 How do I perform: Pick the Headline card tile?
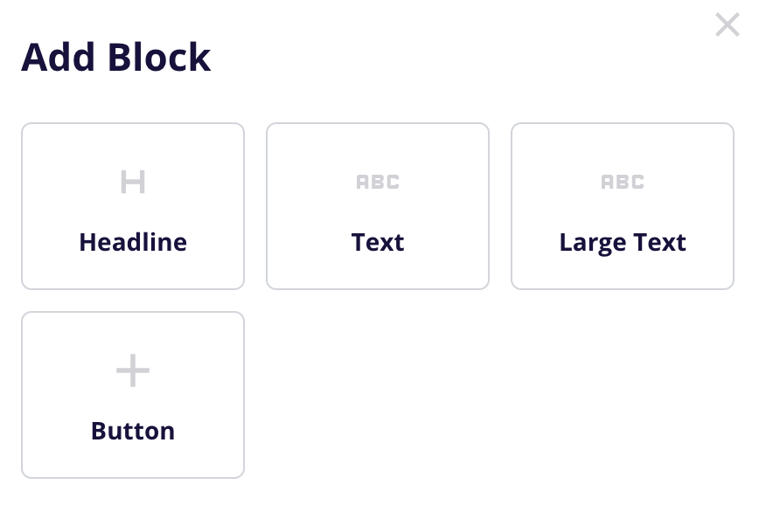(x=133, y=206)
